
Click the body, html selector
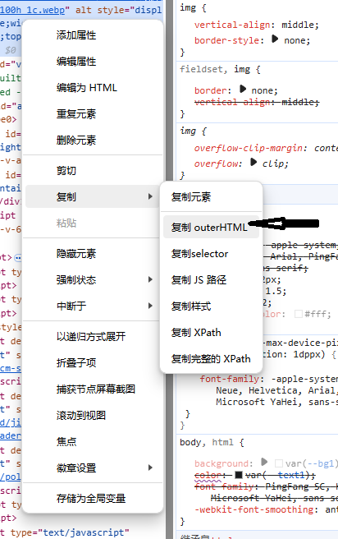pos(207,442)
